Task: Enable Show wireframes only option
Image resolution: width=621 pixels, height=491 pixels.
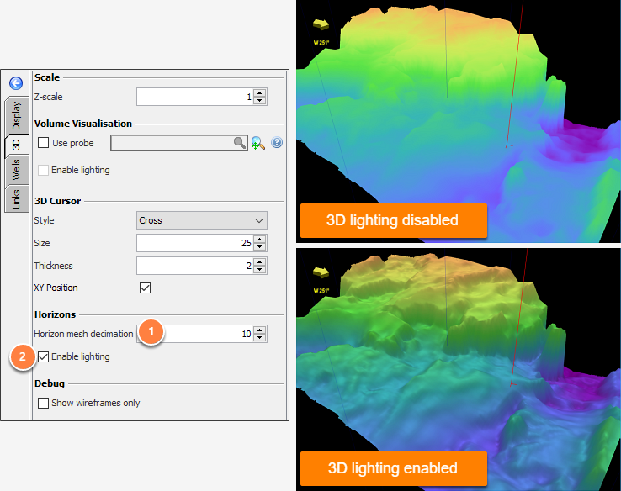Action: pyautogui.click(x=43, y=403)
